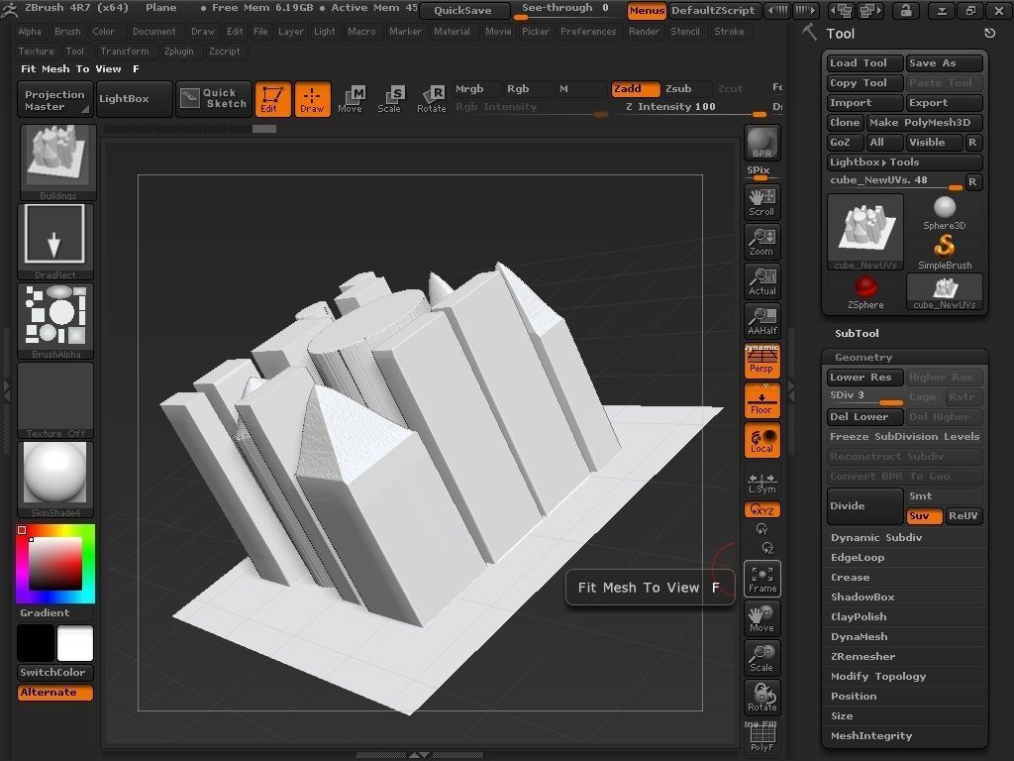
Task: Launch Projection Master
Action: (x=54, y=99)
